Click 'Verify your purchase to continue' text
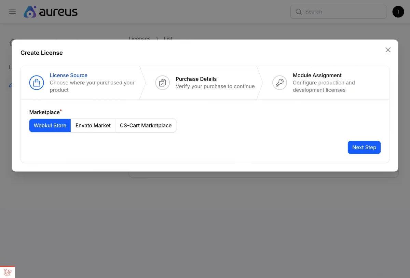Image resolution: width=410 pixels, height=278 pixels. coord(215,86)
